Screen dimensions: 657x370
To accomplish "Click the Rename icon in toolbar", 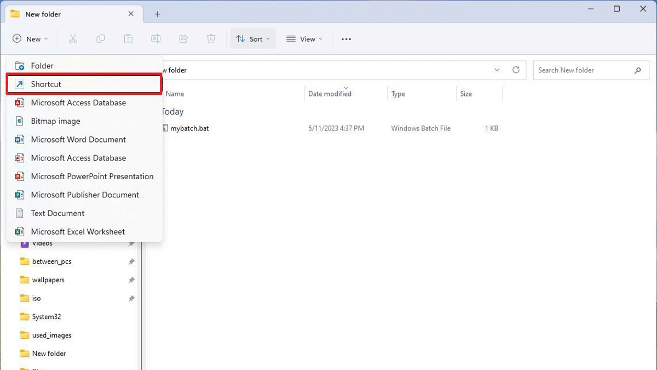I will (x=156, y=39).
